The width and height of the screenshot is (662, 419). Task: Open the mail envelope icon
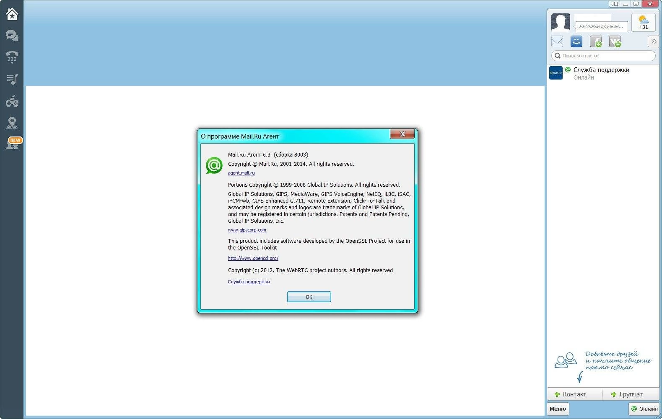(x=557, y=41)
